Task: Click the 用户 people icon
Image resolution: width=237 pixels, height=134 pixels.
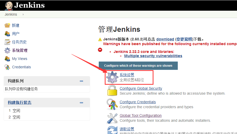Action: 7,34
